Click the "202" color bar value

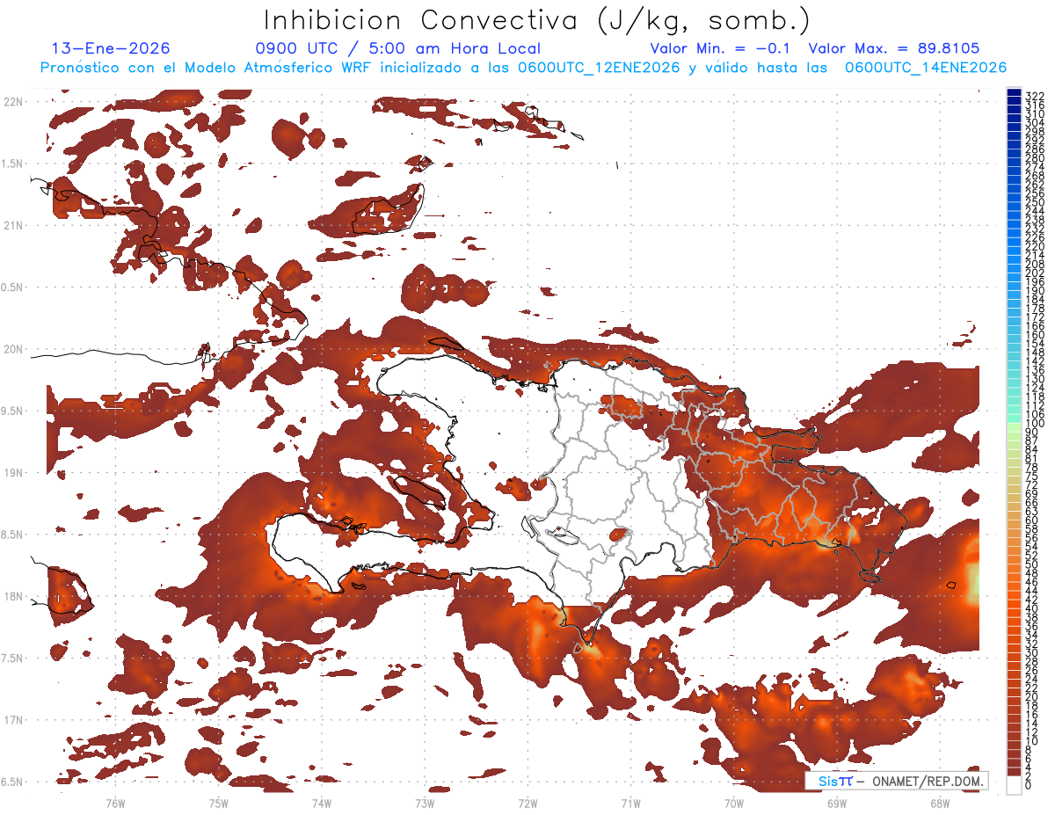click(1035, 273)
